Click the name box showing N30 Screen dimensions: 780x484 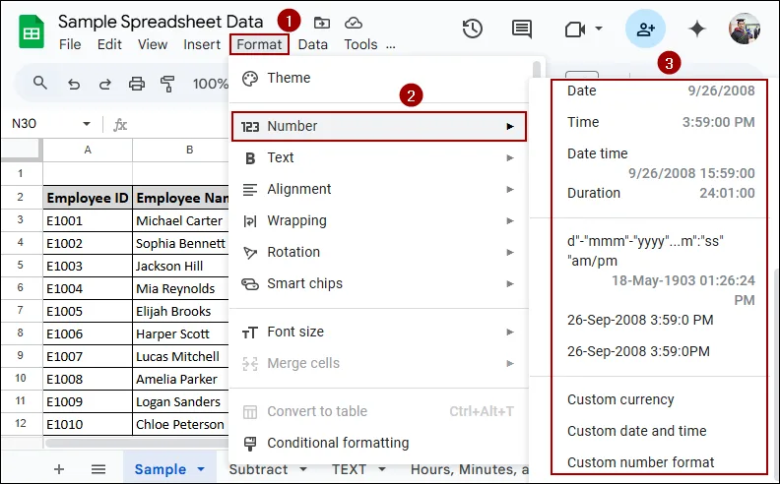25,123
